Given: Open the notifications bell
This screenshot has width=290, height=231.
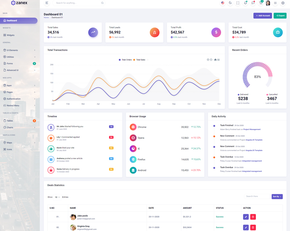Looking at the screenshot, I should click(245, 3).
